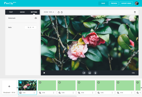
Task: Select green storyboard 2 thumbnail
Action: 47,85
